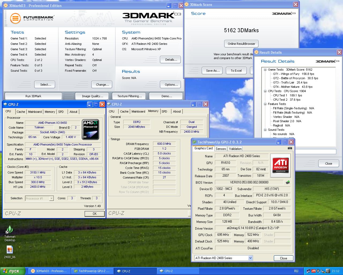Click Change settings button

point(102,85)
